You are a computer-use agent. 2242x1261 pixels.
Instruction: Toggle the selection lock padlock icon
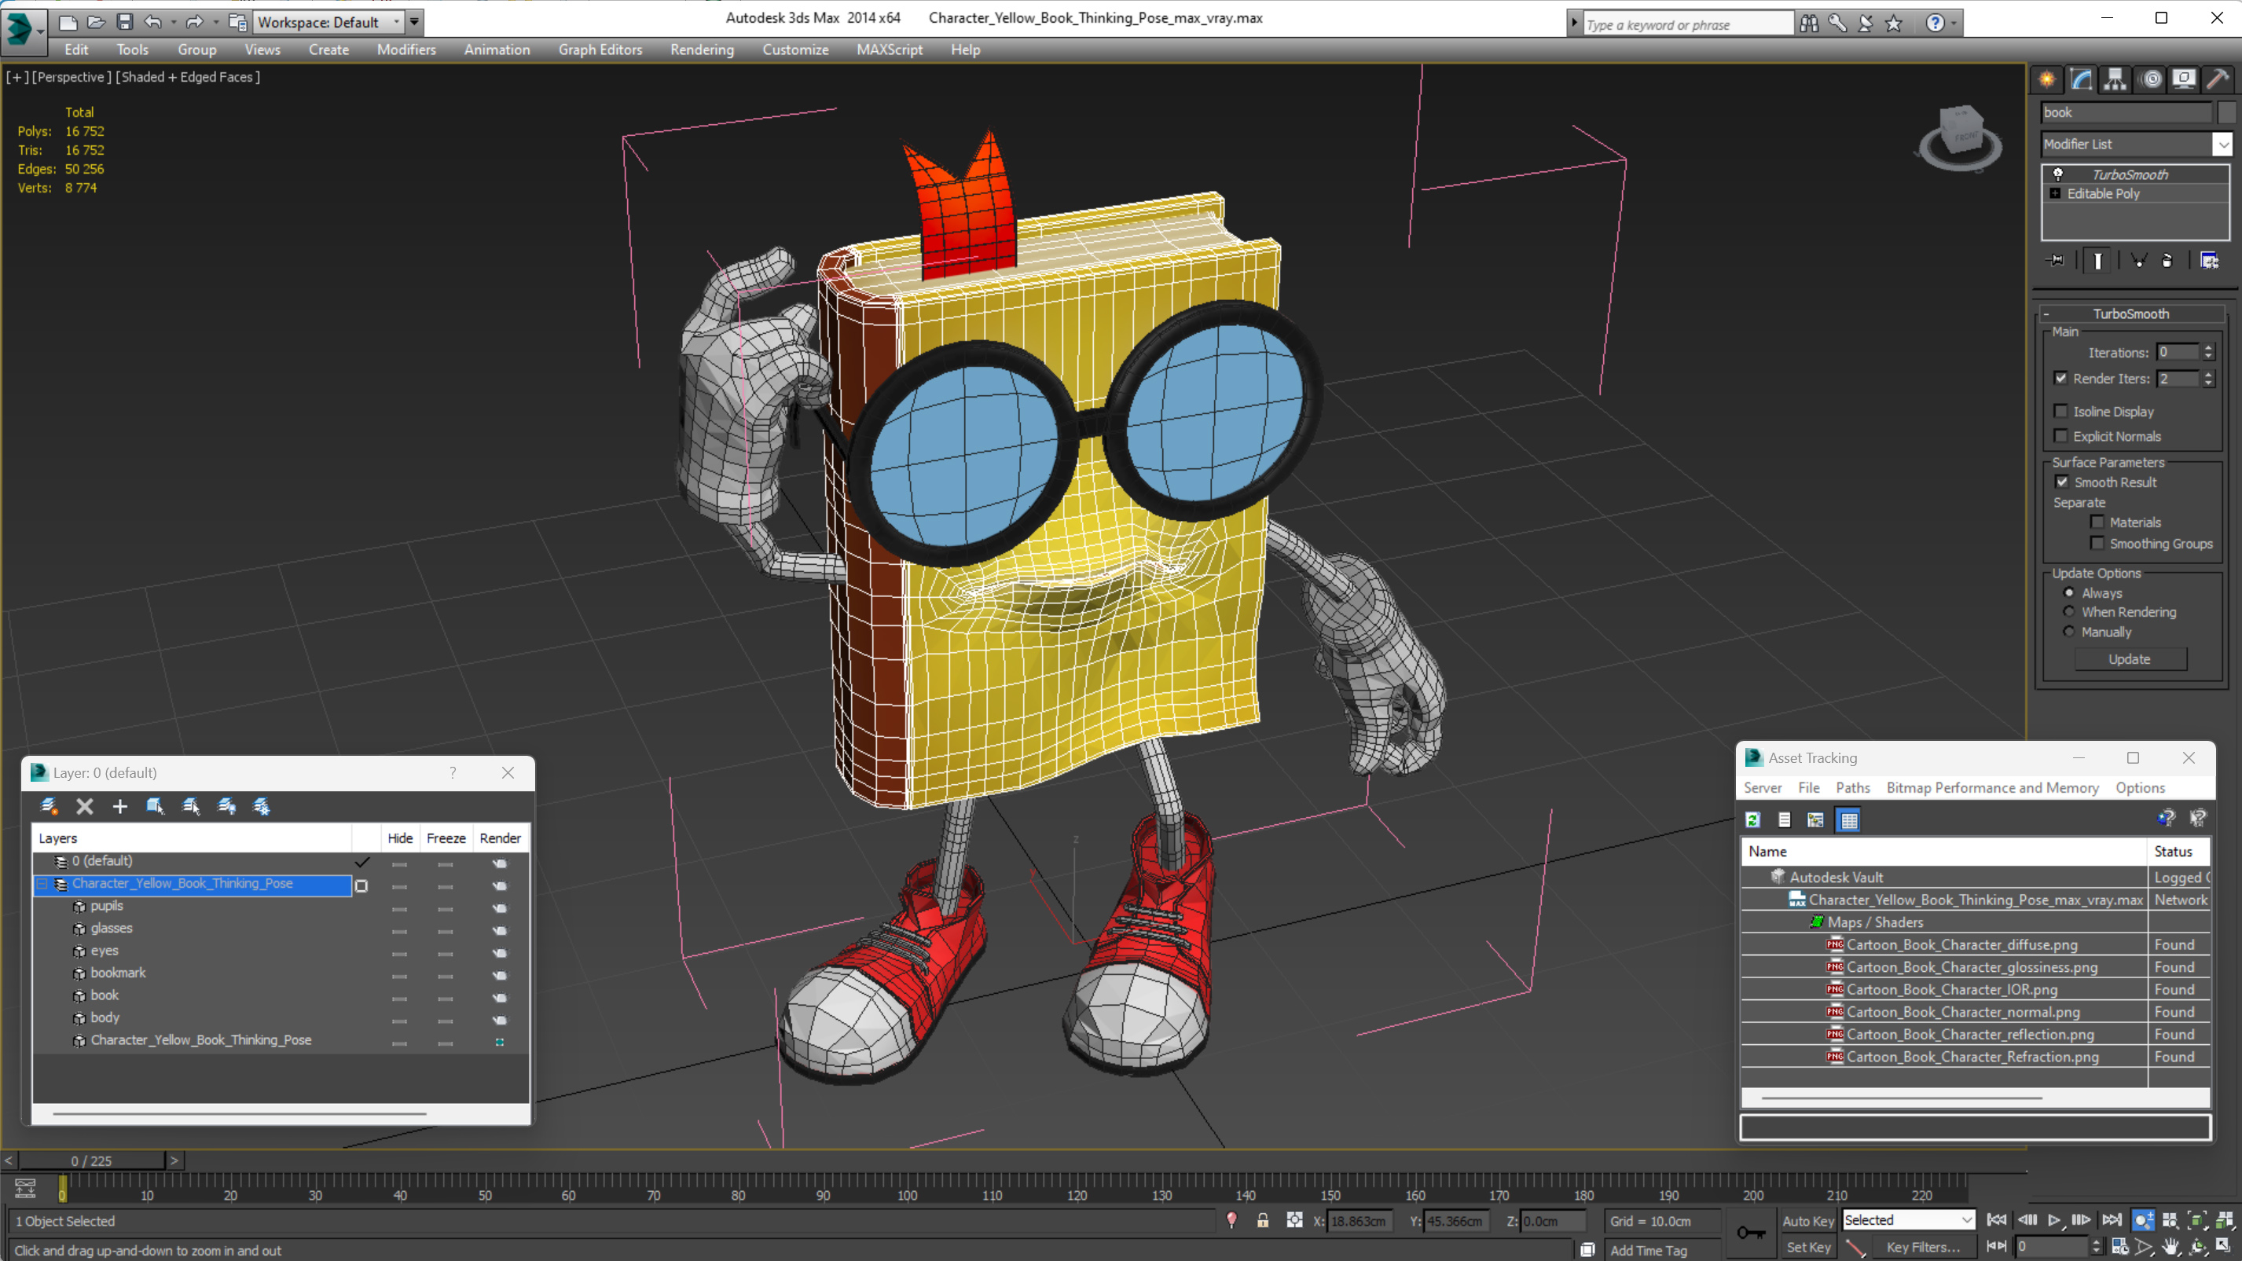tap(1262, 1220)
